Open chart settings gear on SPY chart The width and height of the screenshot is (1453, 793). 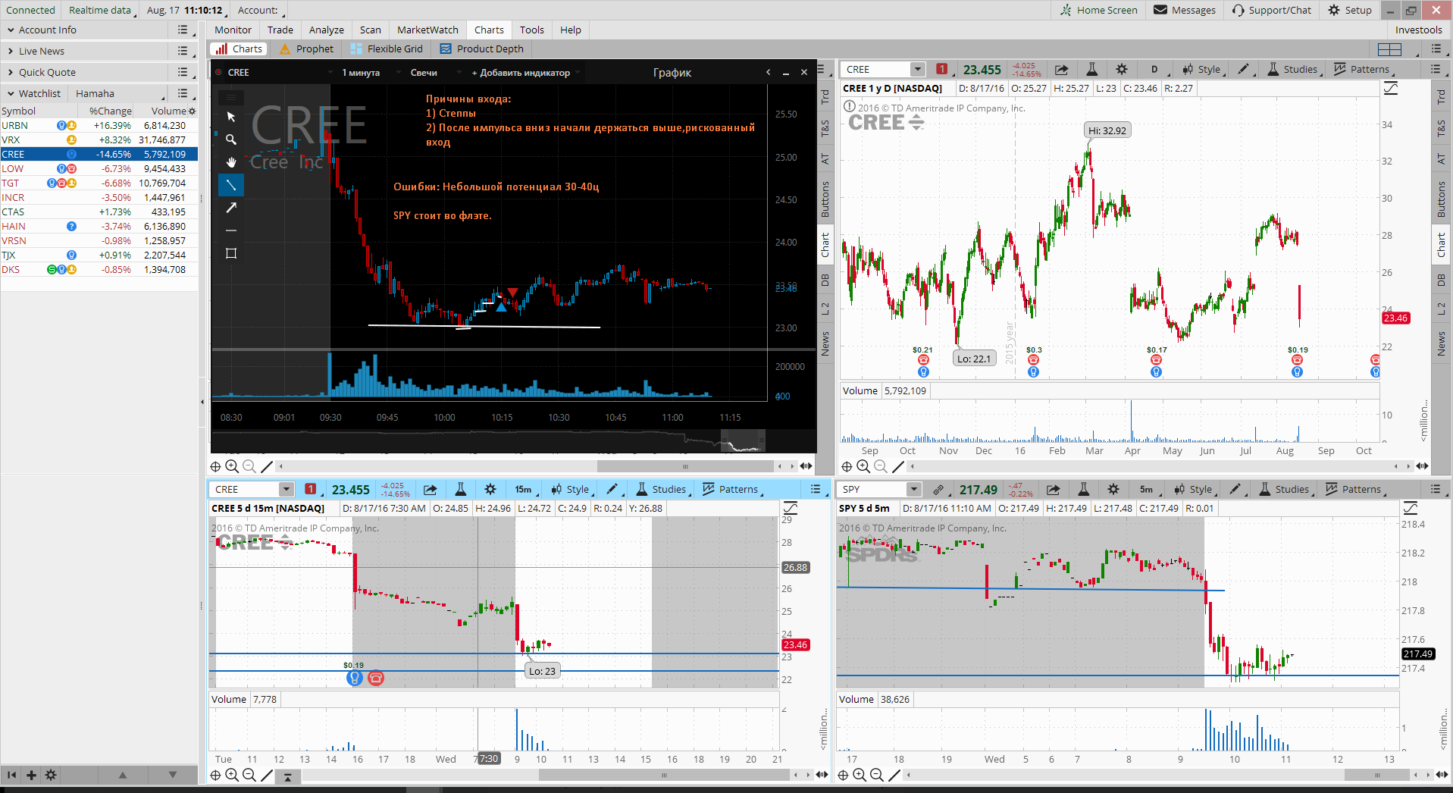[1113, 490]
